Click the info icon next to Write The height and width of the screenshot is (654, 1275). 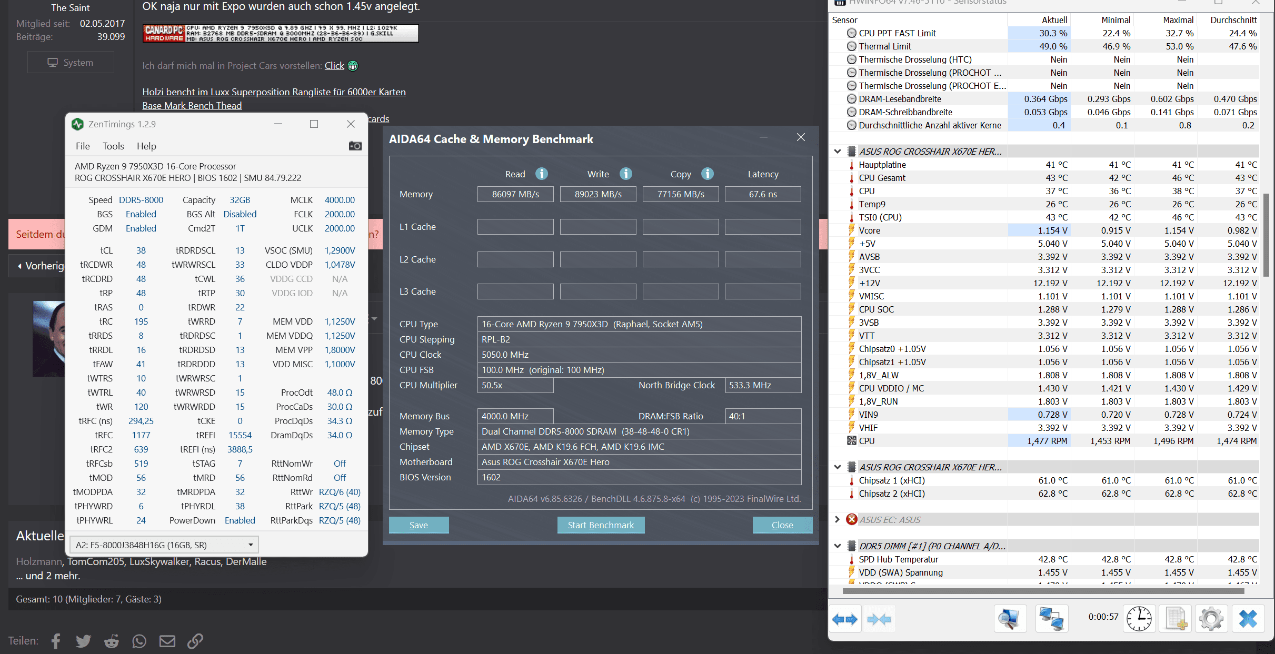625,174
